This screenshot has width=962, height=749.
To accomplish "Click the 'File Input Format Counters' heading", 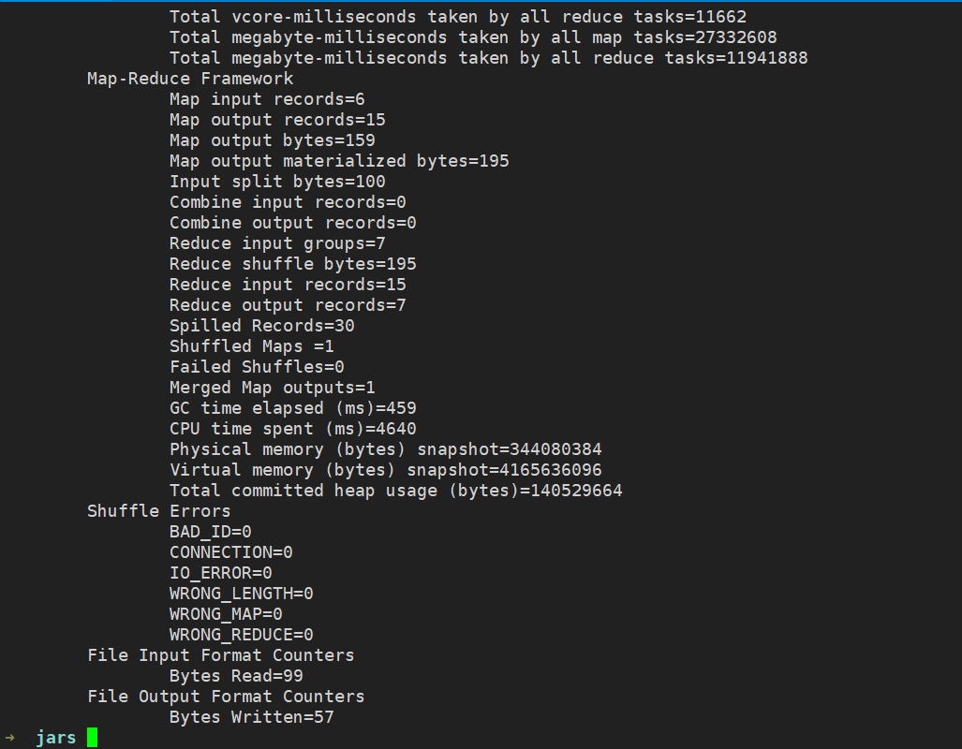I will [220, 655].
